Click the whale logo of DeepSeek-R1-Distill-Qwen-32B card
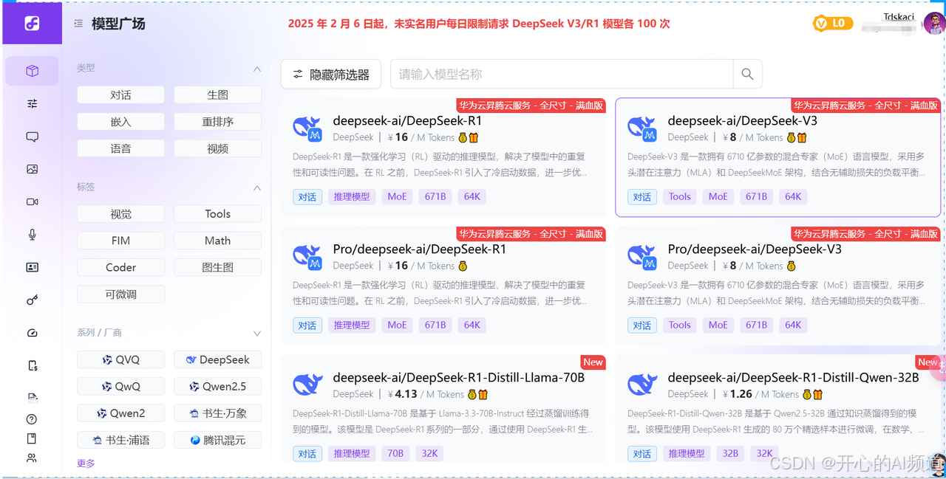The height and width of the screenshot is (479, 946). coord(642,385)
